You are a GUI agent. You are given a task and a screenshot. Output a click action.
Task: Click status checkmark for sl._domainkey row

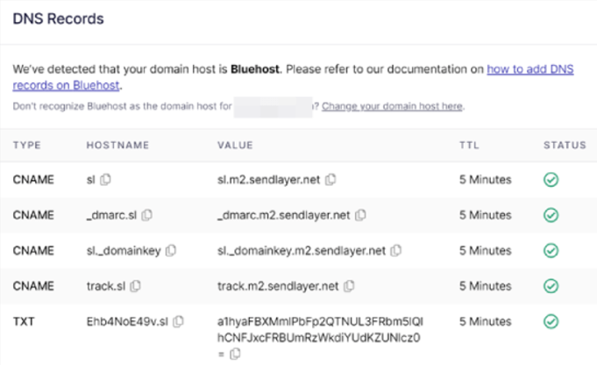click(551, 251)
